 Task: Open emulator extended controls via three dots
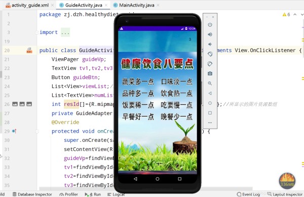[x=210, y=123]
